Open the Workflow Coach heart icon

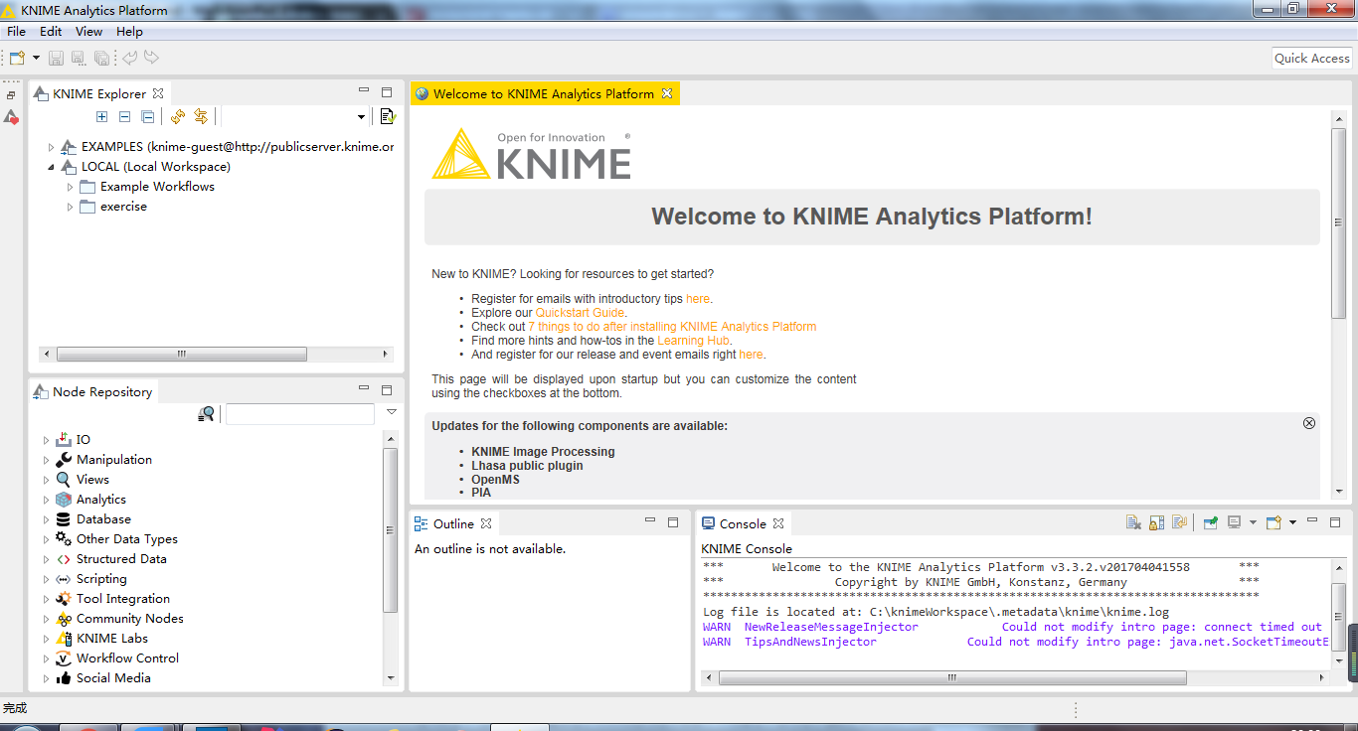(11, 117)
